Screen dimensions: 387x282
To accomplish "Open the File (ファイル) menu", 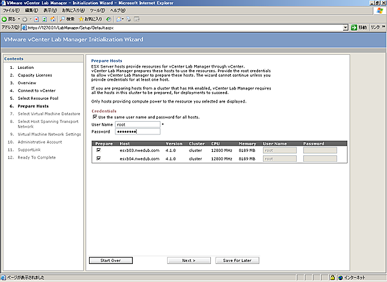I will [11, 11].
